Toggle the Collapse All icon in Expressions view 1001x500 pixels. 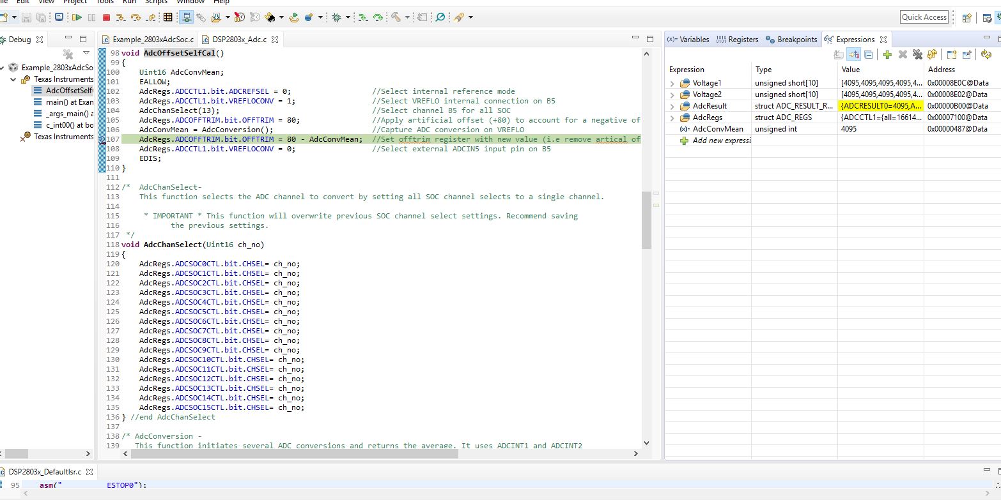[x=868, y=55]
